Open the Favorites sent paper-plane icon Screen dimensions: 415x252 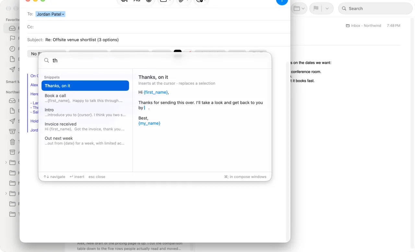point(12,69)
